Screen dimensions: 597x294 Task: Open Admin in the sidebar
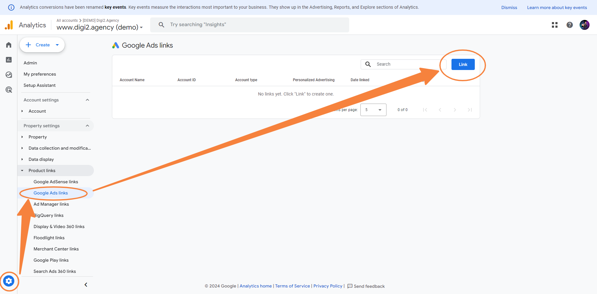(30, 63)
